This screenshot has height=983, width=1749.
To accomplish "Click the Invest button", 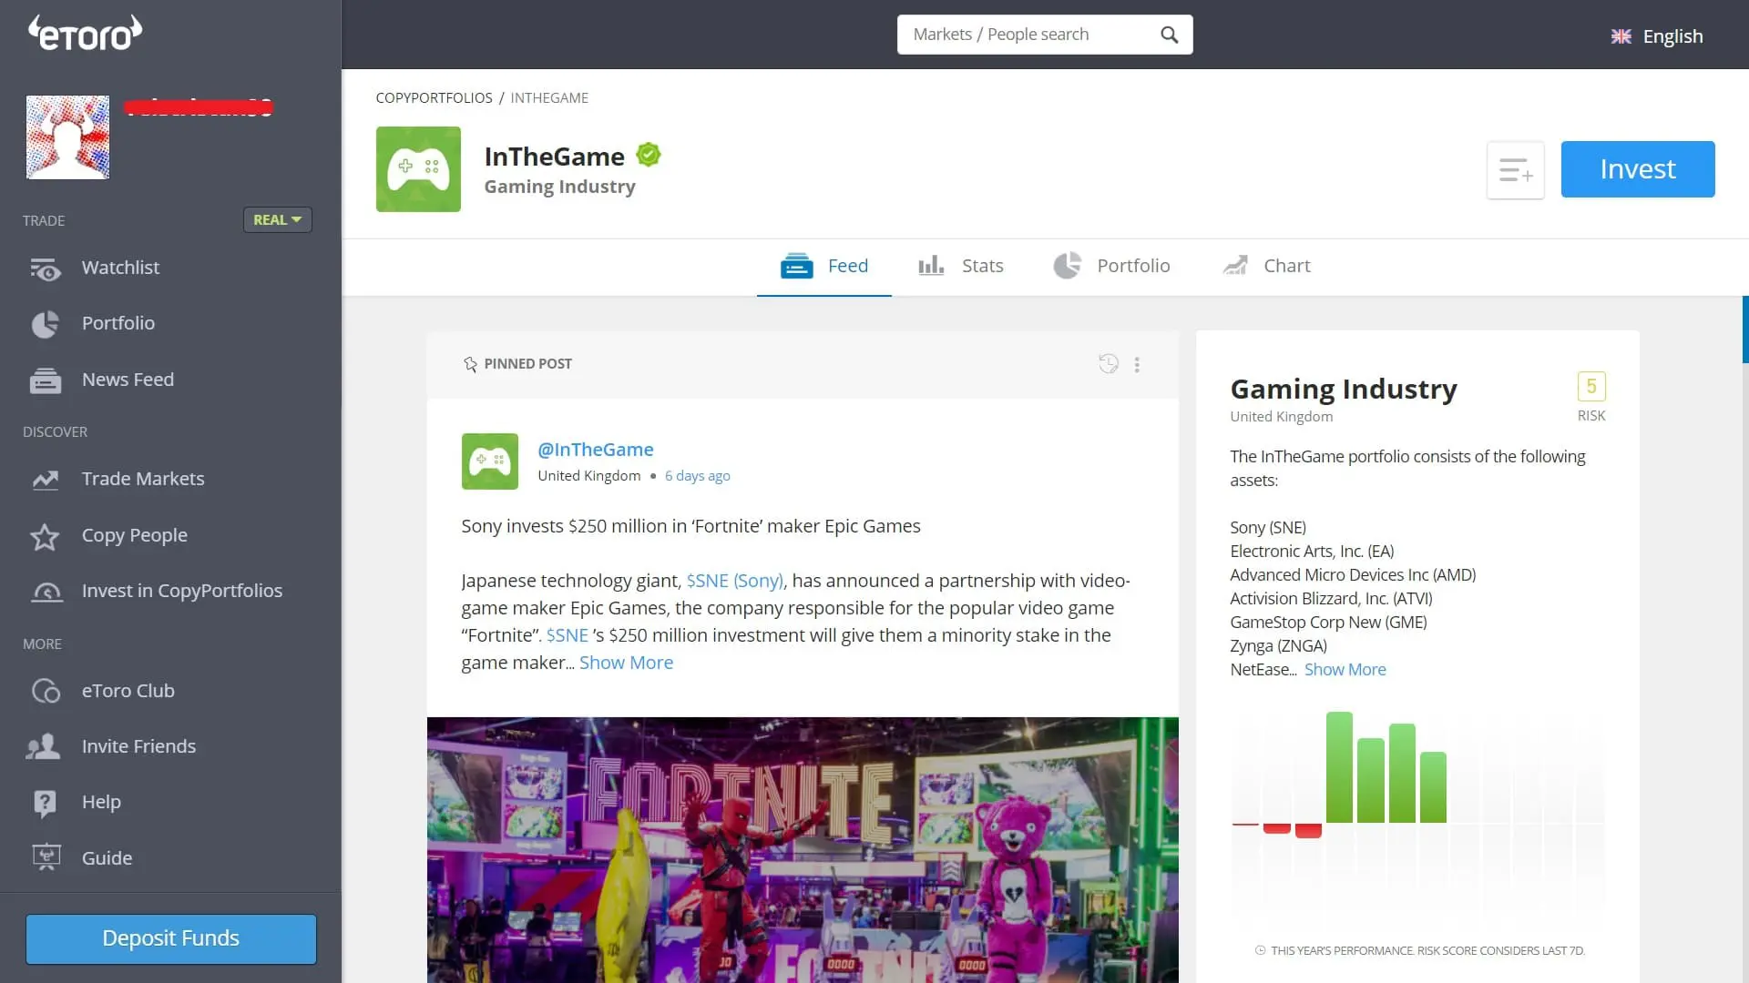I will 1637,168.
